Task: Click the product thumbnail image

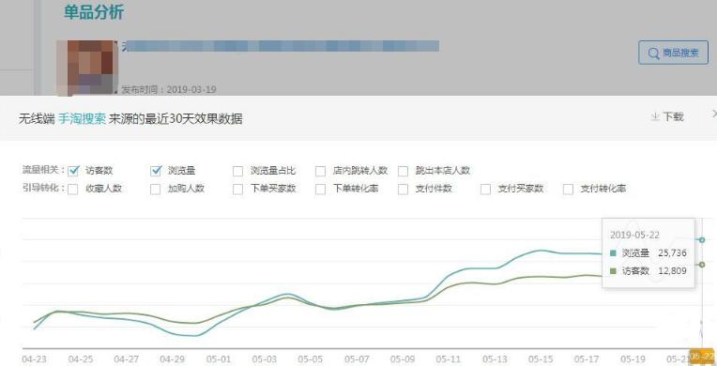Action: [87, 69]
